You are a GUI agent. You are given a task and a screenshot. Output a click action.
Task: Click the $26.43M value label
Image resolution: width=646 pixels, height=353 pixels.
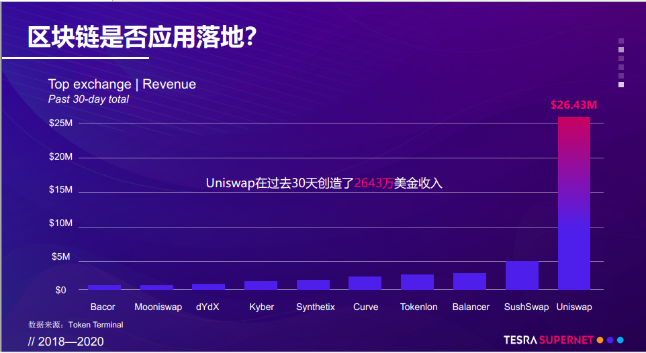click(573, 105)
